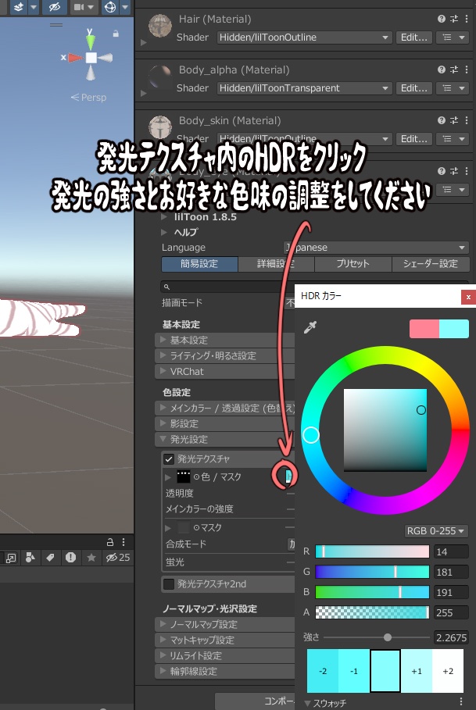Toggle hidden objects scene visibility icon
Screen dimensions: 476x710
click(x=55, y=7)
